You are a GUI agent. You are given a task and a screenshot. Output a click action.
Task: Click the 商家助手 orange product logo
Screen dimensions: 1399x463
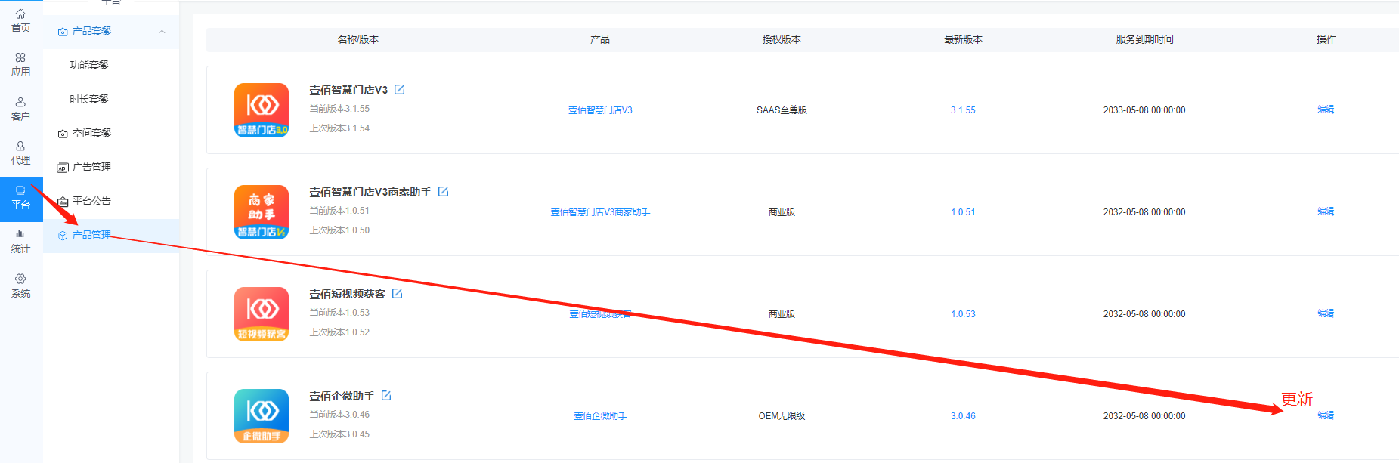[262, 212]
